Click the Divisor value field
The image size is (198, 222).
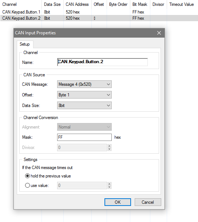click(x=82, y=148)
